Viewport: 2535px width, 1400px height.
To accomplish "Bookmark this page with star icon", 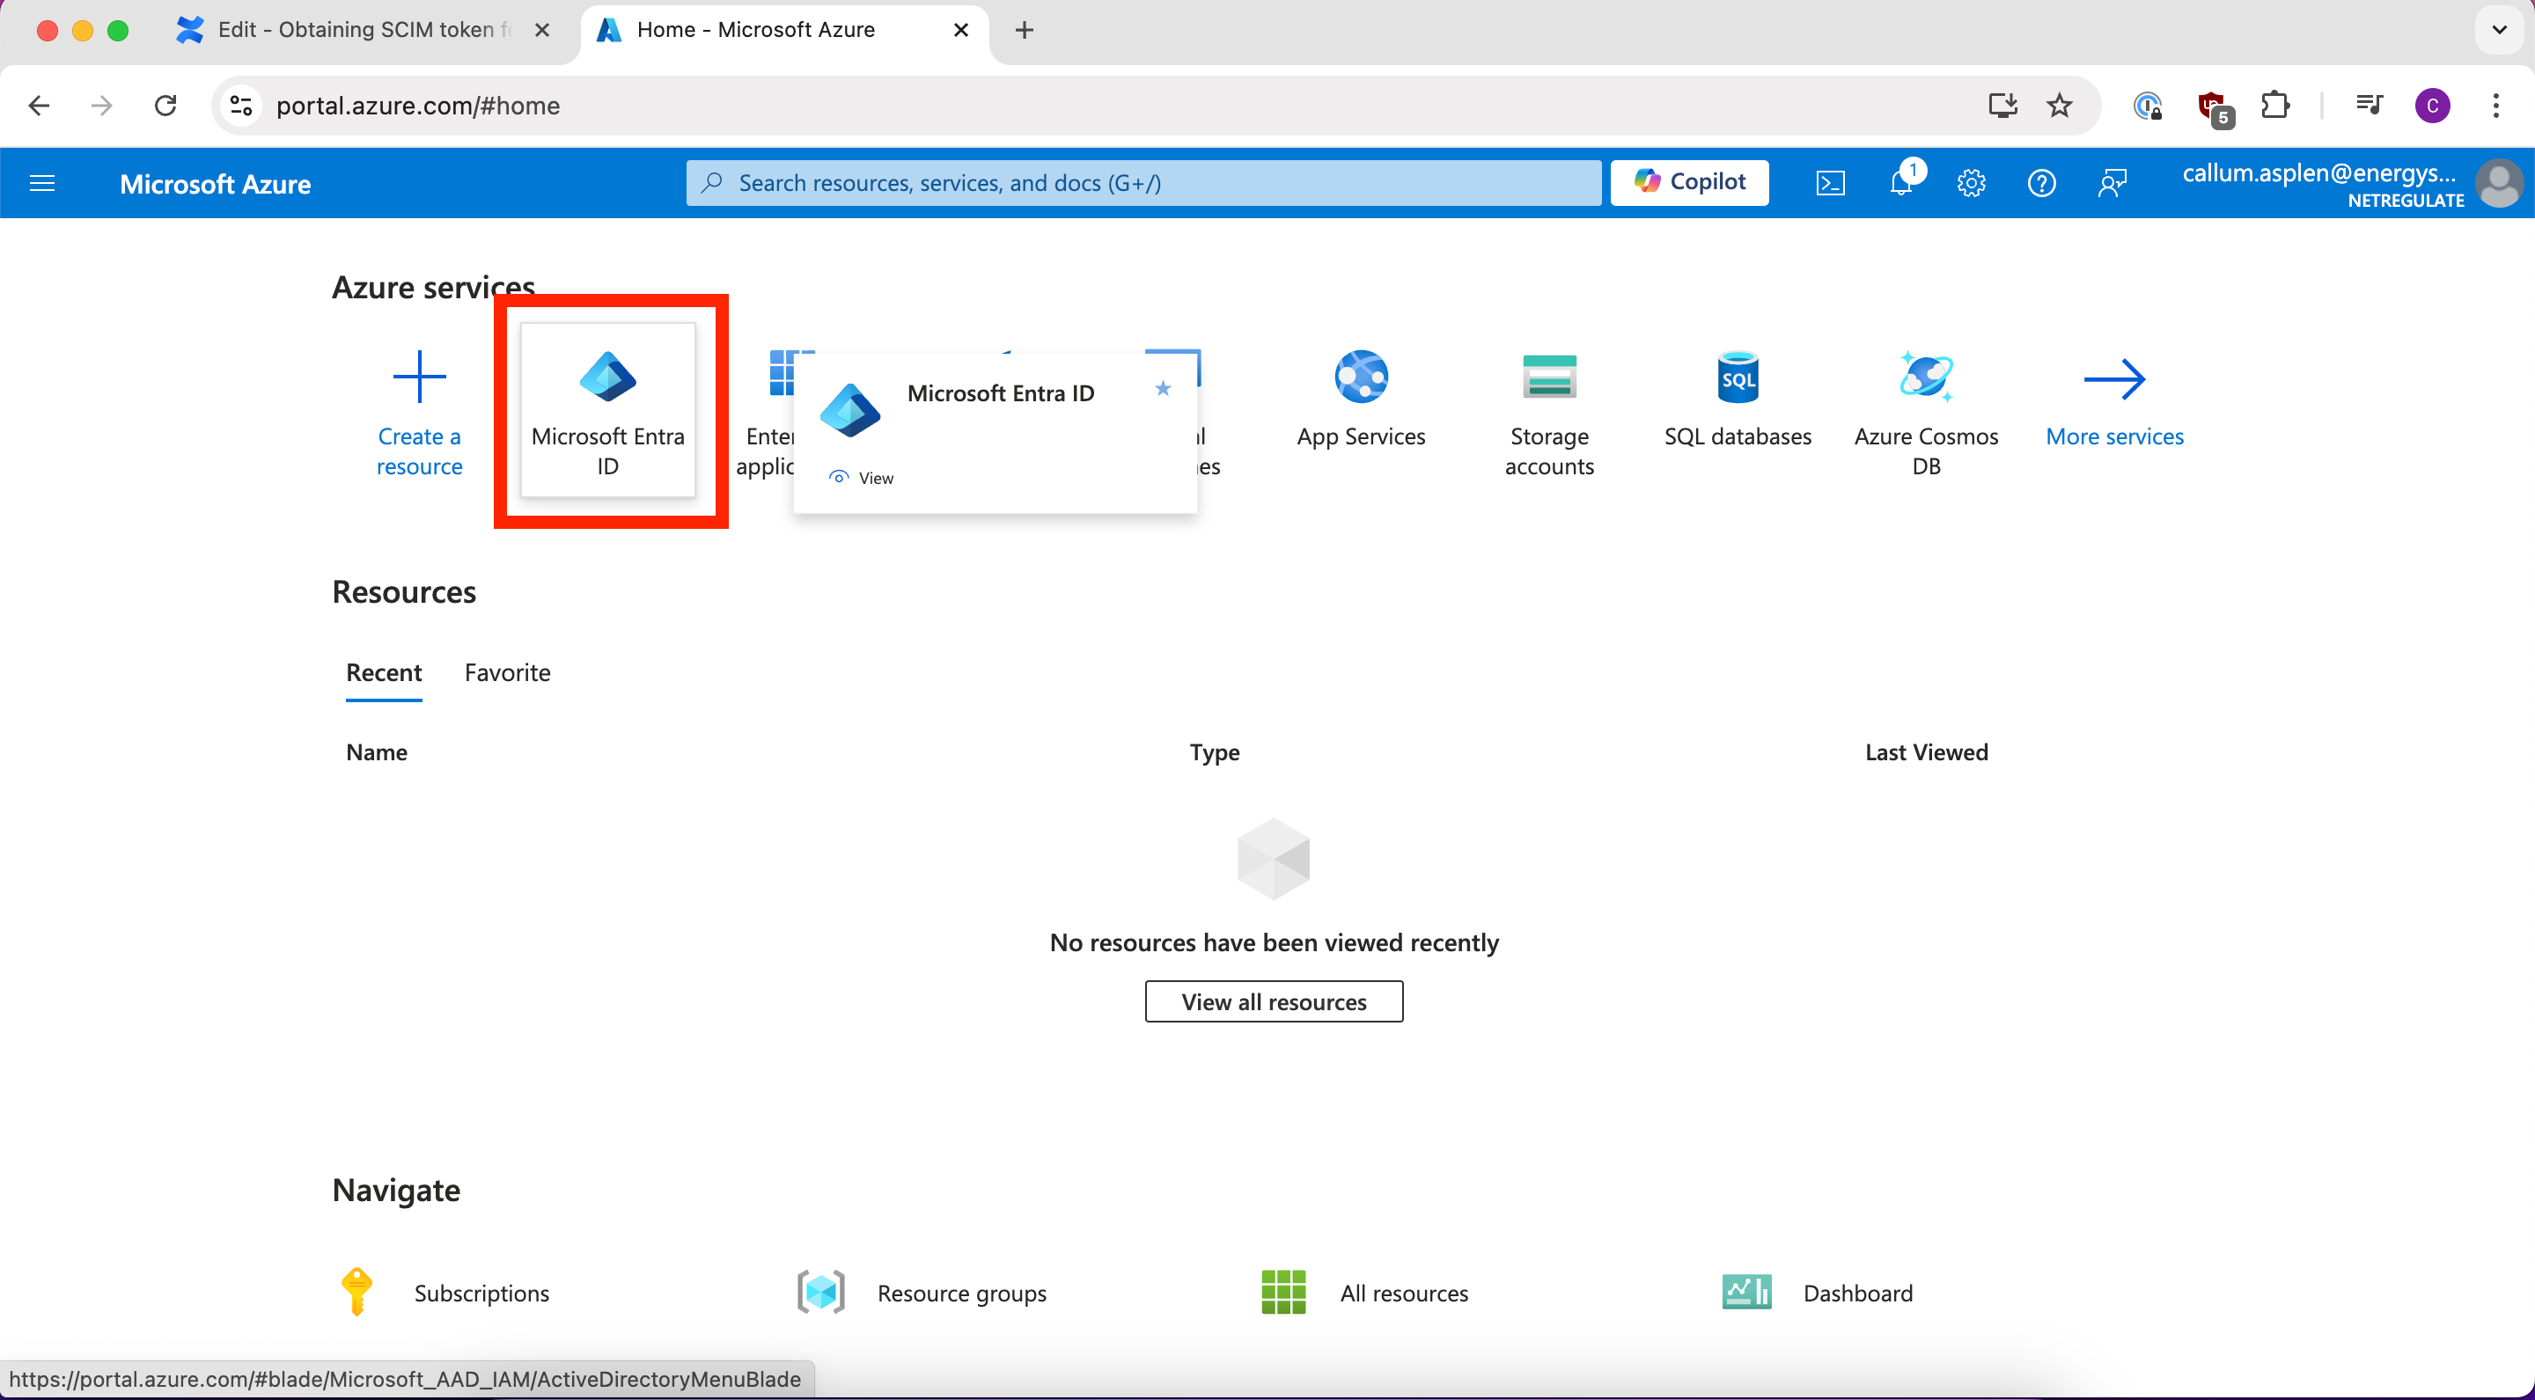I will coord(2060,106).
